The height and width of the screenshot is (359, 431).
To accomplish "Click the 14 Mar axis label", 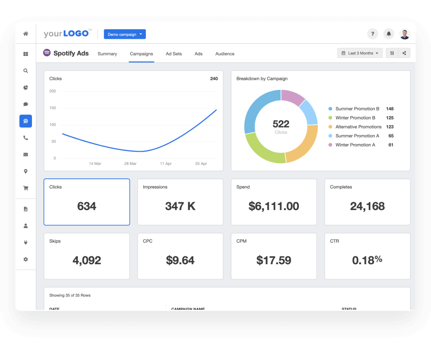I will tap(95, 164).
